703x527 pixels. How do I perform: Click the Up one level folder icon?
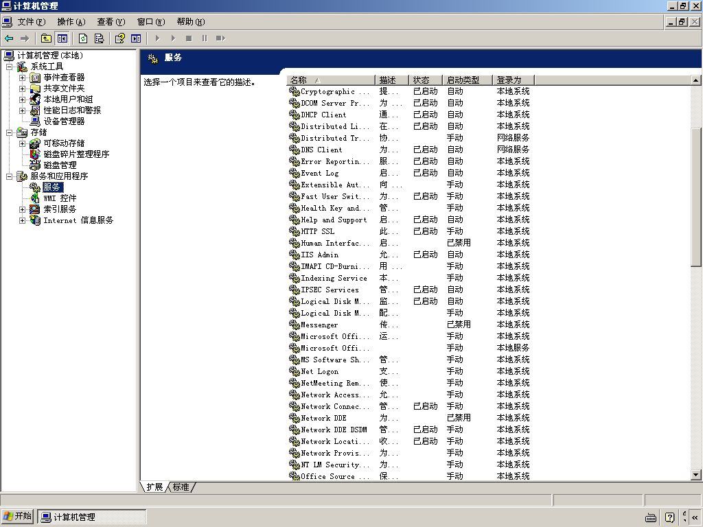coord(46,38)
